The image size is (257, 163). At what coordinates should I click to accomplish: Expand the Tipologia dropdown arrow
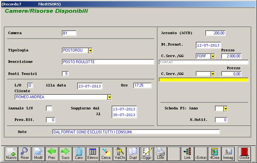click(90, 50)
